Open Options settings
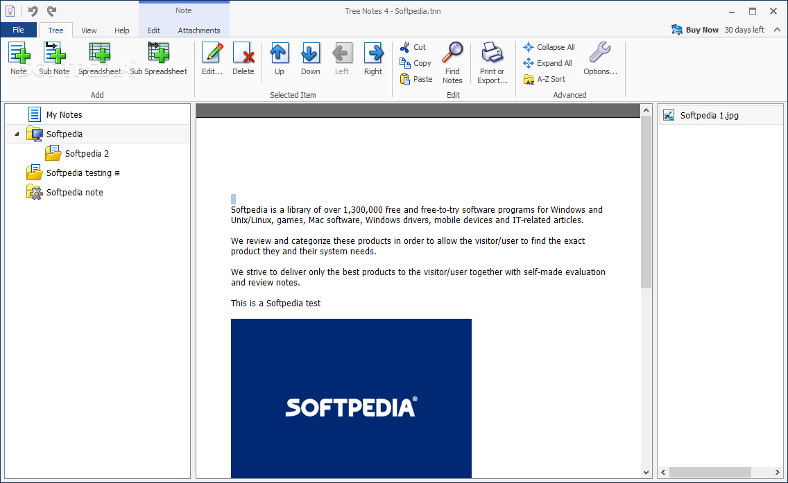The height and width of the screenshot is (483, 788). pyautogui.click(x=600, y=59)
